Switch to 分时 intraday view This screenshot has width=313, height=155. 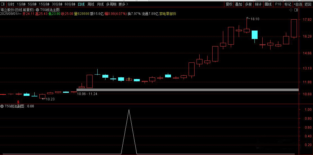tap(11, 4)
